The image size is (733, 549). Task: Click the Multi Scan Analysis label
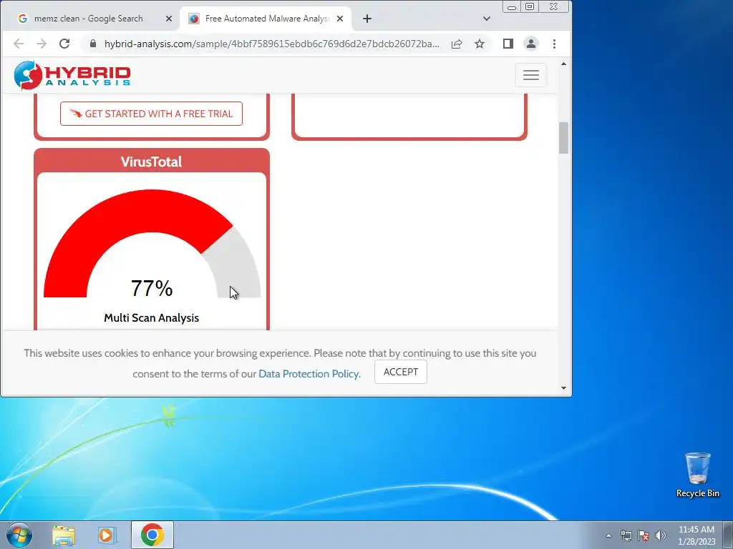pyautogui.click(x=152, y=318)
